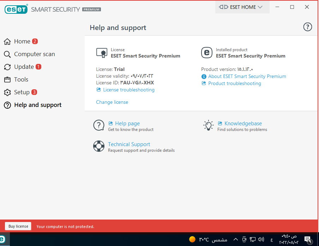Image resolution: width=319 pixels, height=246 pixels.
Task: Click the Technical Support lifebuoy icon
Action: coord(99,146)
